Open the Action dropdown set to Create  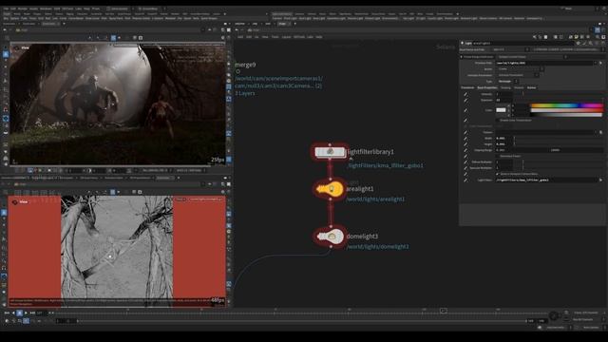[x=520, y=69]
